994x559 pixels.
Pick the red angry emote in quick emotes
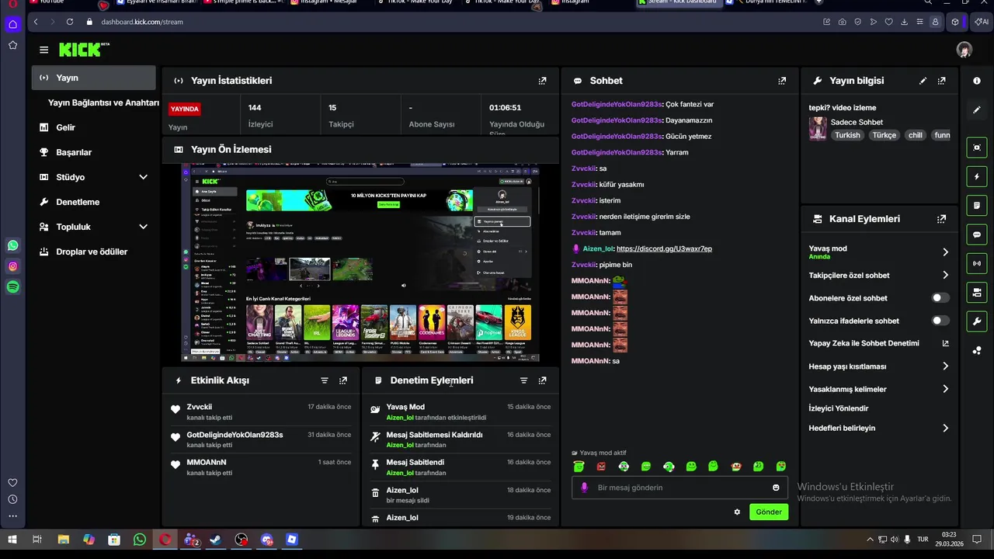(x=601, y=467)
